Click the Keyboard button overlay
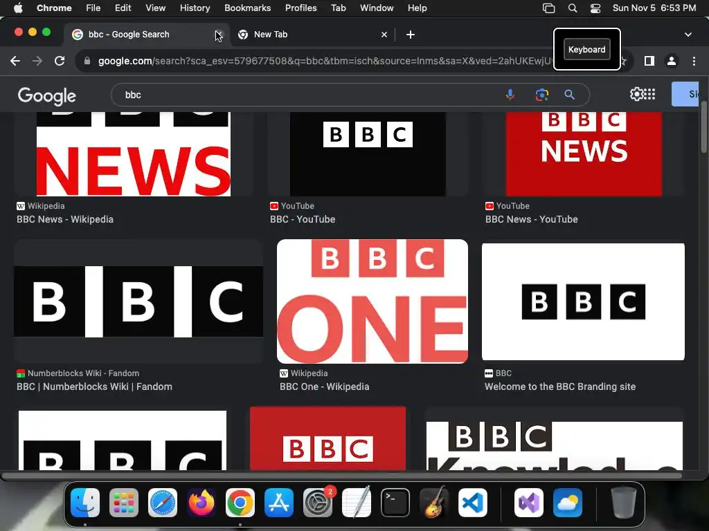The height and width of the screenshot is (531, 709). click(587, 50)
